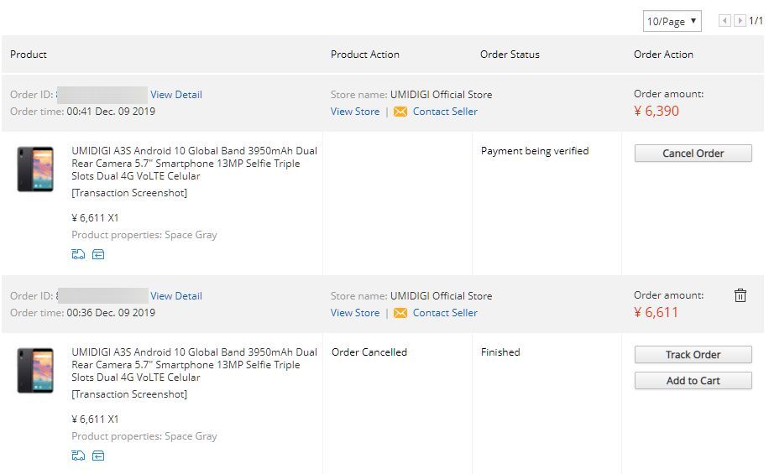Image resolution: width=769 pixels, height=474 pixels.
Task: Click the trash icon to delete the cancelled order
Action: pyautogui.click(x=740, y=295)
